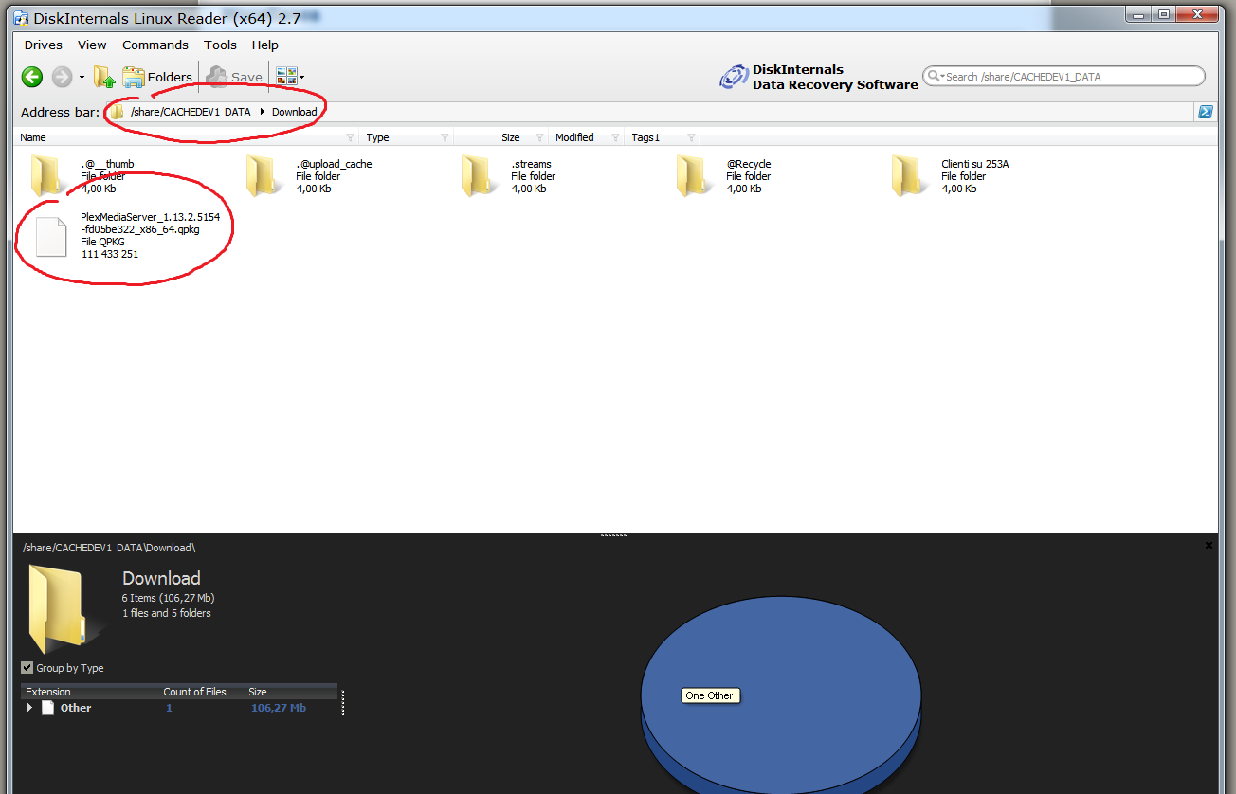This screenshot has height=794, width=1236.
Task: Select the PlexMediaServer qpkg file
Action: (53, 236)
